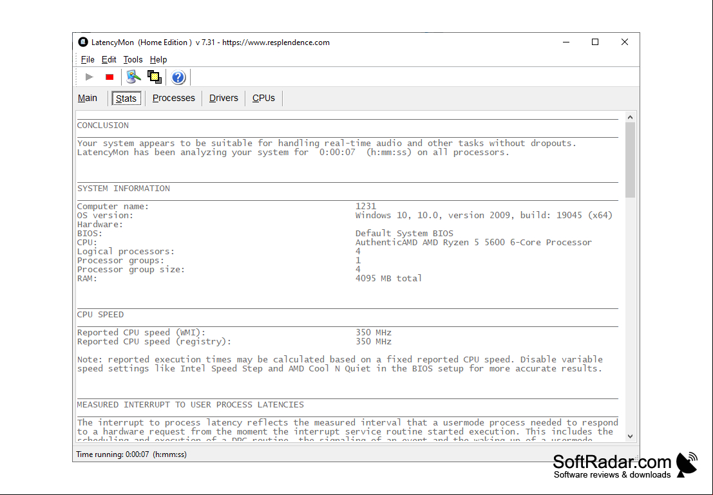Click the Processor groups label
The width and height of the screenshot is (713, 495).
121,261
